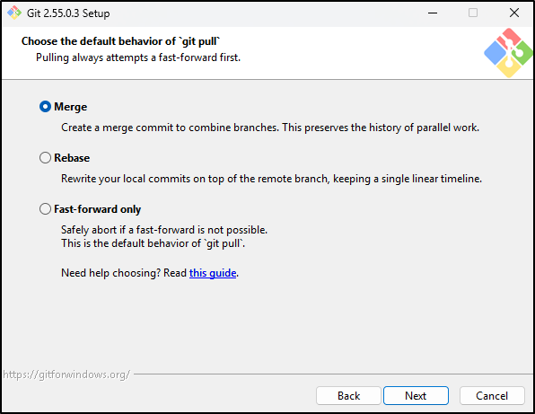Click the Rebase description about linear timeline

(271, 179)
